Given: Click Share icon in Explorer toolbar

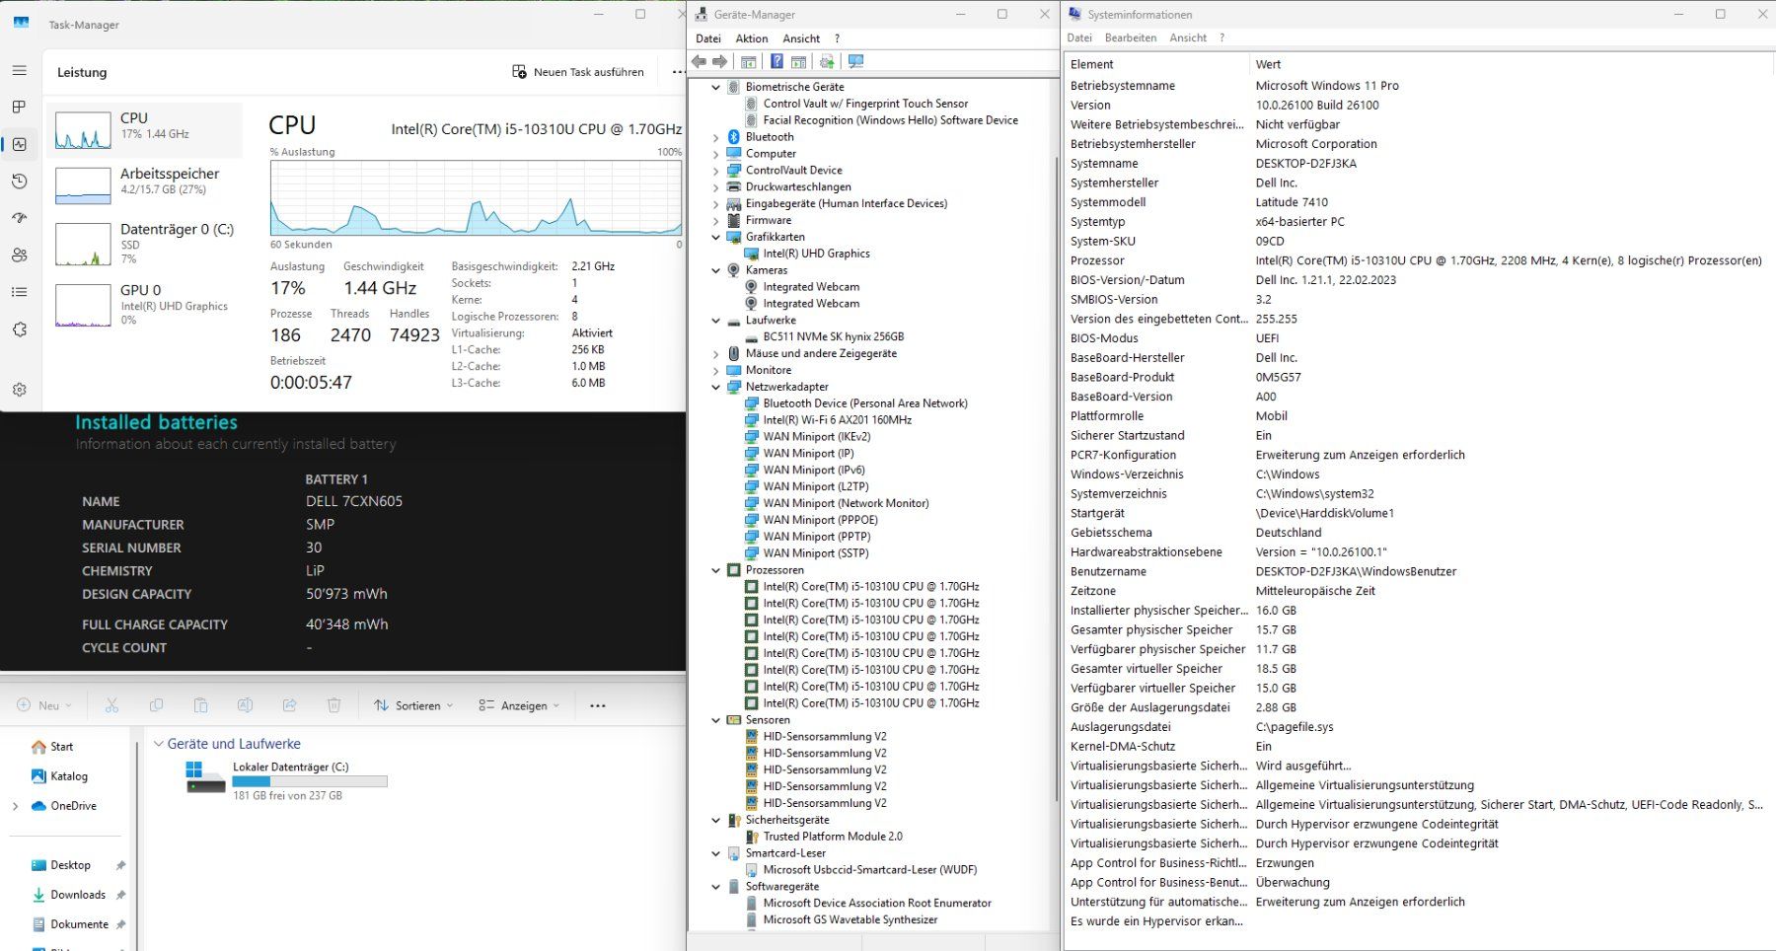Looking at the screenshot, I should click(x=289, y=705).
